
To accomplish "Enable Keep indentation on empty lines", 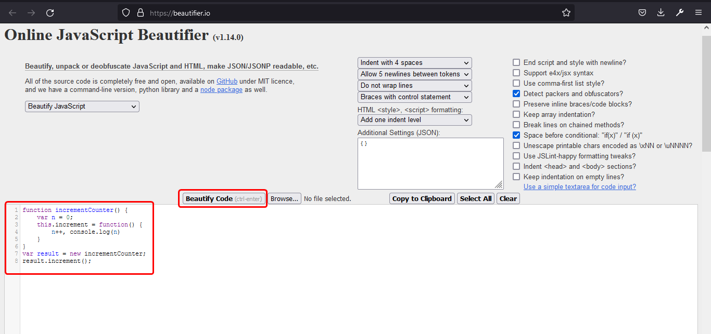I will coord(516,177).
